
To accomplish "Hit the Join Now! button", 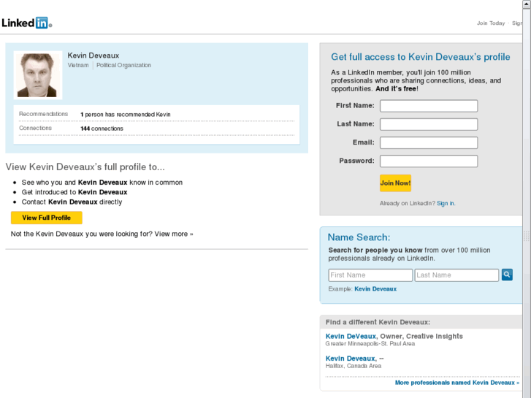I will click(x=395, y=183).
